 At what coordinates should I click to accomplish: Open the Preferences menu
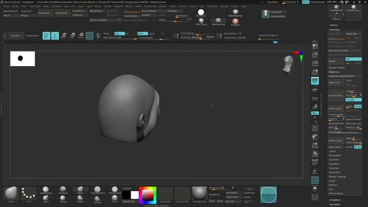tap(150, 6)
